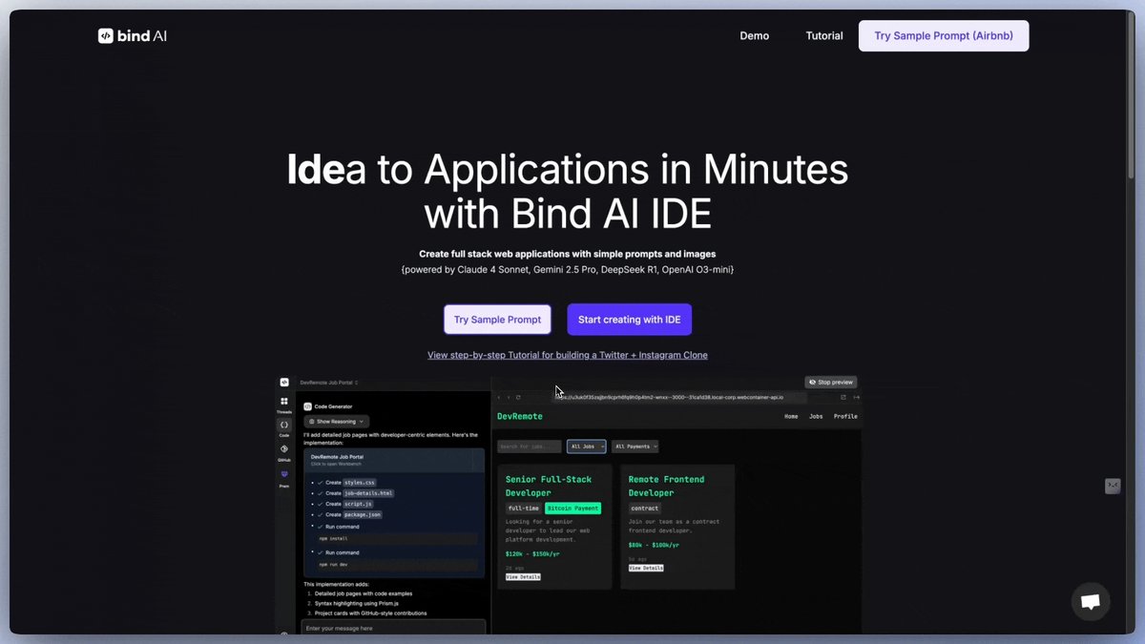
Task: Click the DevRemote logo in preview
Action: pyautogui.click(x=520, y=416)
